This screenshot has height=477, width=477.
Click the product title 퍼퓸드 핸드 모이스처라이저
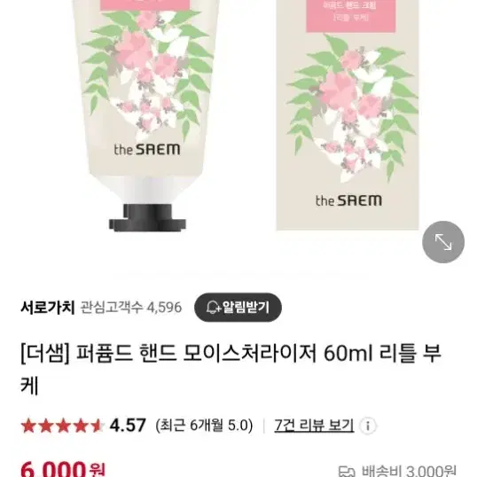pos(196,354)
